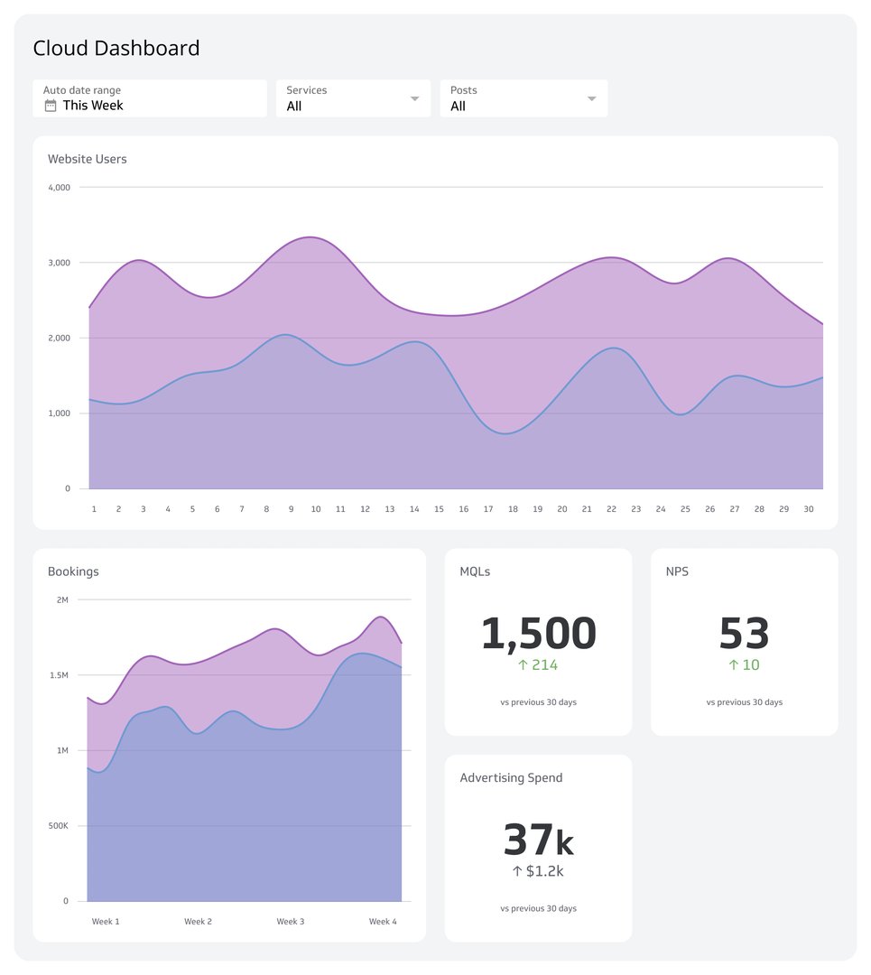Click Week 4 label on Bookings axis

tap(382, 921)
